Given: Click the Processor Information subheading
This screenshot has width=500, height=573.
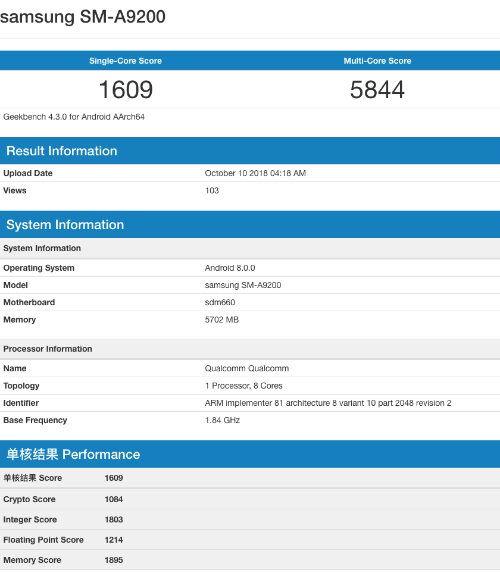Looking at the screenshot, I should [48, 349].
